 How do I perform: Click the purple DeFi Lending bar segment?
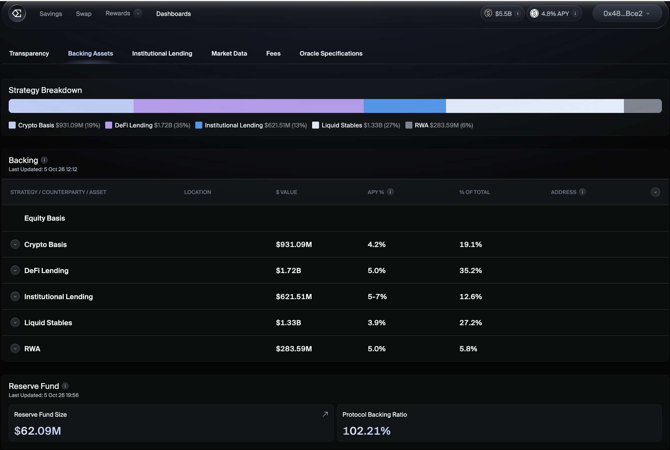point(249,106)
